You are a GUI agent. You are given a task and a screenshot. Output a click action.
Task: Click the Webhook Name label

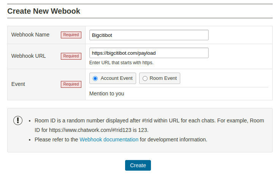(30, 35)
